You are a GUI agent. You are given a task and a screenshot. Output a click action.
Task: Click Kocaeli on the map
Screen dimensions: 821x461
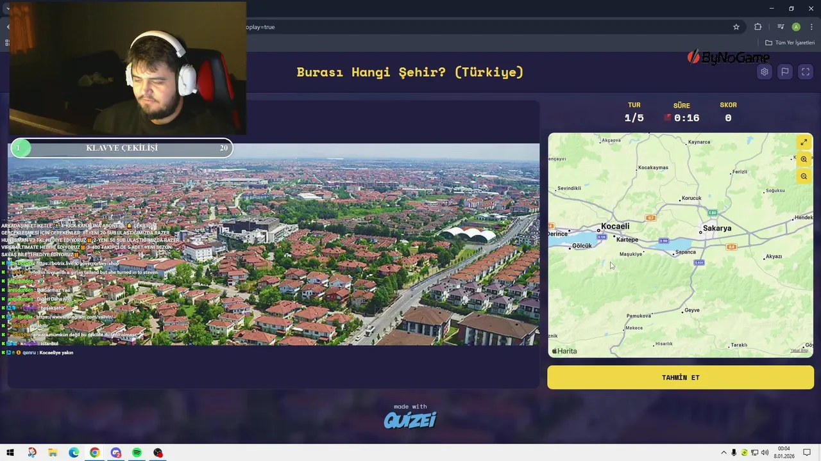[x=614, y=226]
